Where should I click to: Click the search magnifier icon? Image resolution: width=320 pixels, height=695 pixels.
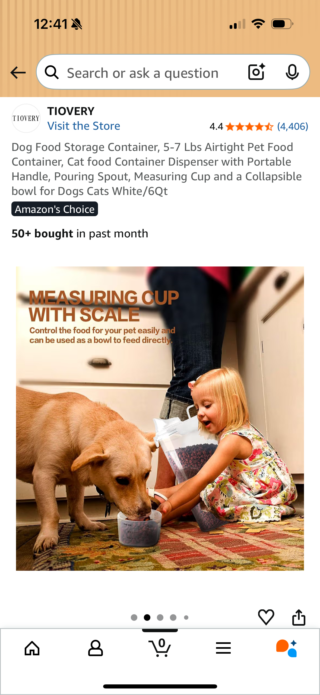click(52, 72)
